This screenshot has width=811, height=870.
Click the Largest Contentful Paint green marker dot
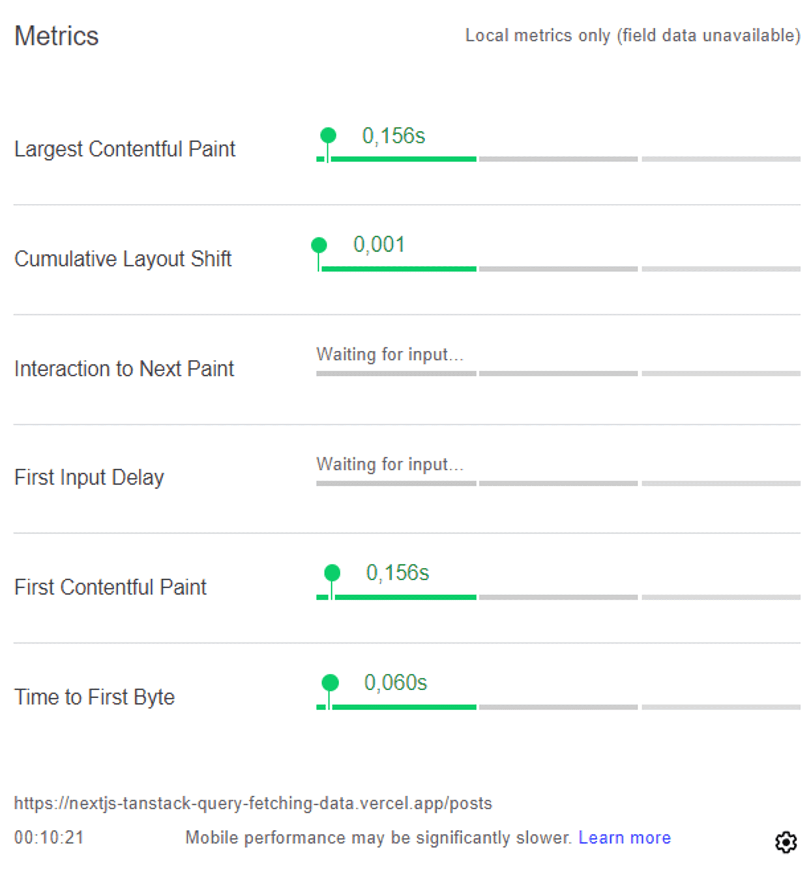[328, 135]
